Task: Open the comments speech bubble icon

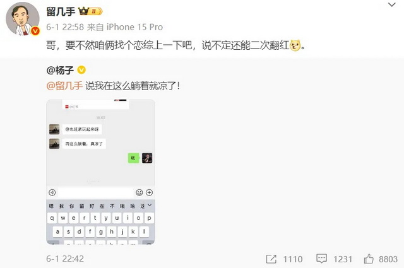Action: pyautogui.click(x=321, y=259)
